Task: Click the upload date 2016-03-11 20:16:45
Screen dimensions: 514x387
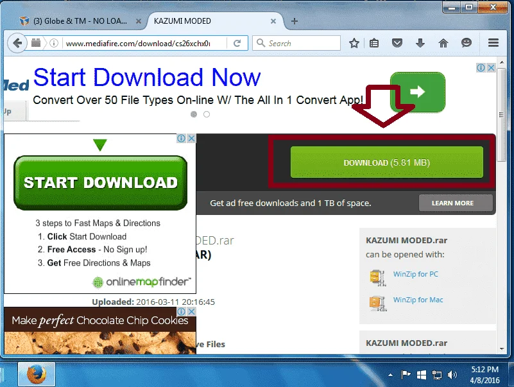Action: pyautogui.click(x=175, y=302)
